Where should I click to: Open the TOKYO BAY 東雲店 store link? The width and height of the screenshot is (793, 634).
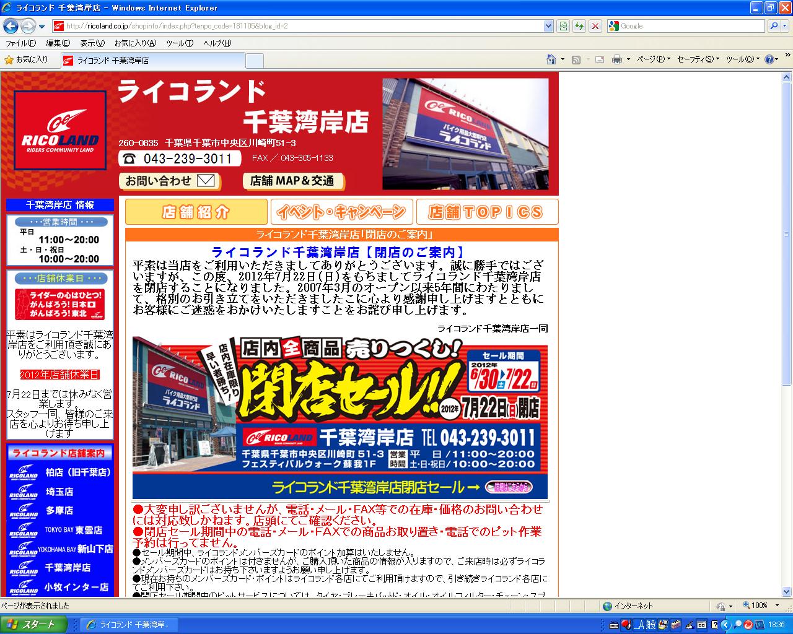[60, 530]
